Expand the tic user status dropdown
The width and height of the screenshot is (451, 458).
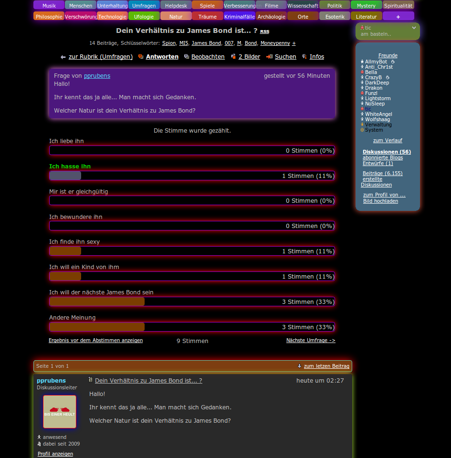414,28
